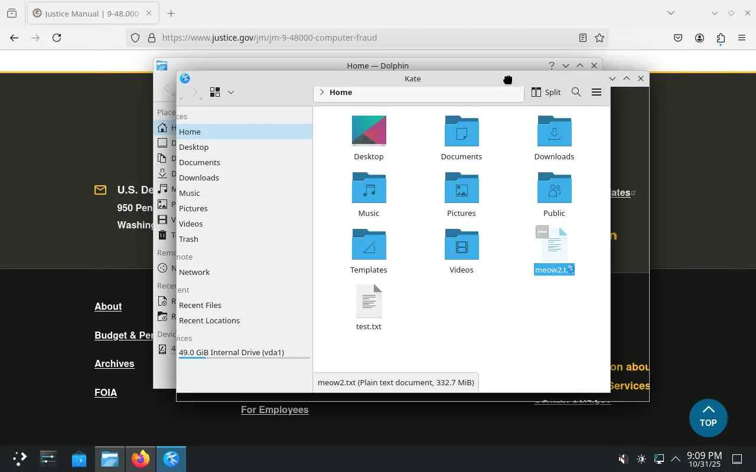The image size is (756, 472).
Task: Open the Desktop folder icon in file view
Action: coord(369,130)
